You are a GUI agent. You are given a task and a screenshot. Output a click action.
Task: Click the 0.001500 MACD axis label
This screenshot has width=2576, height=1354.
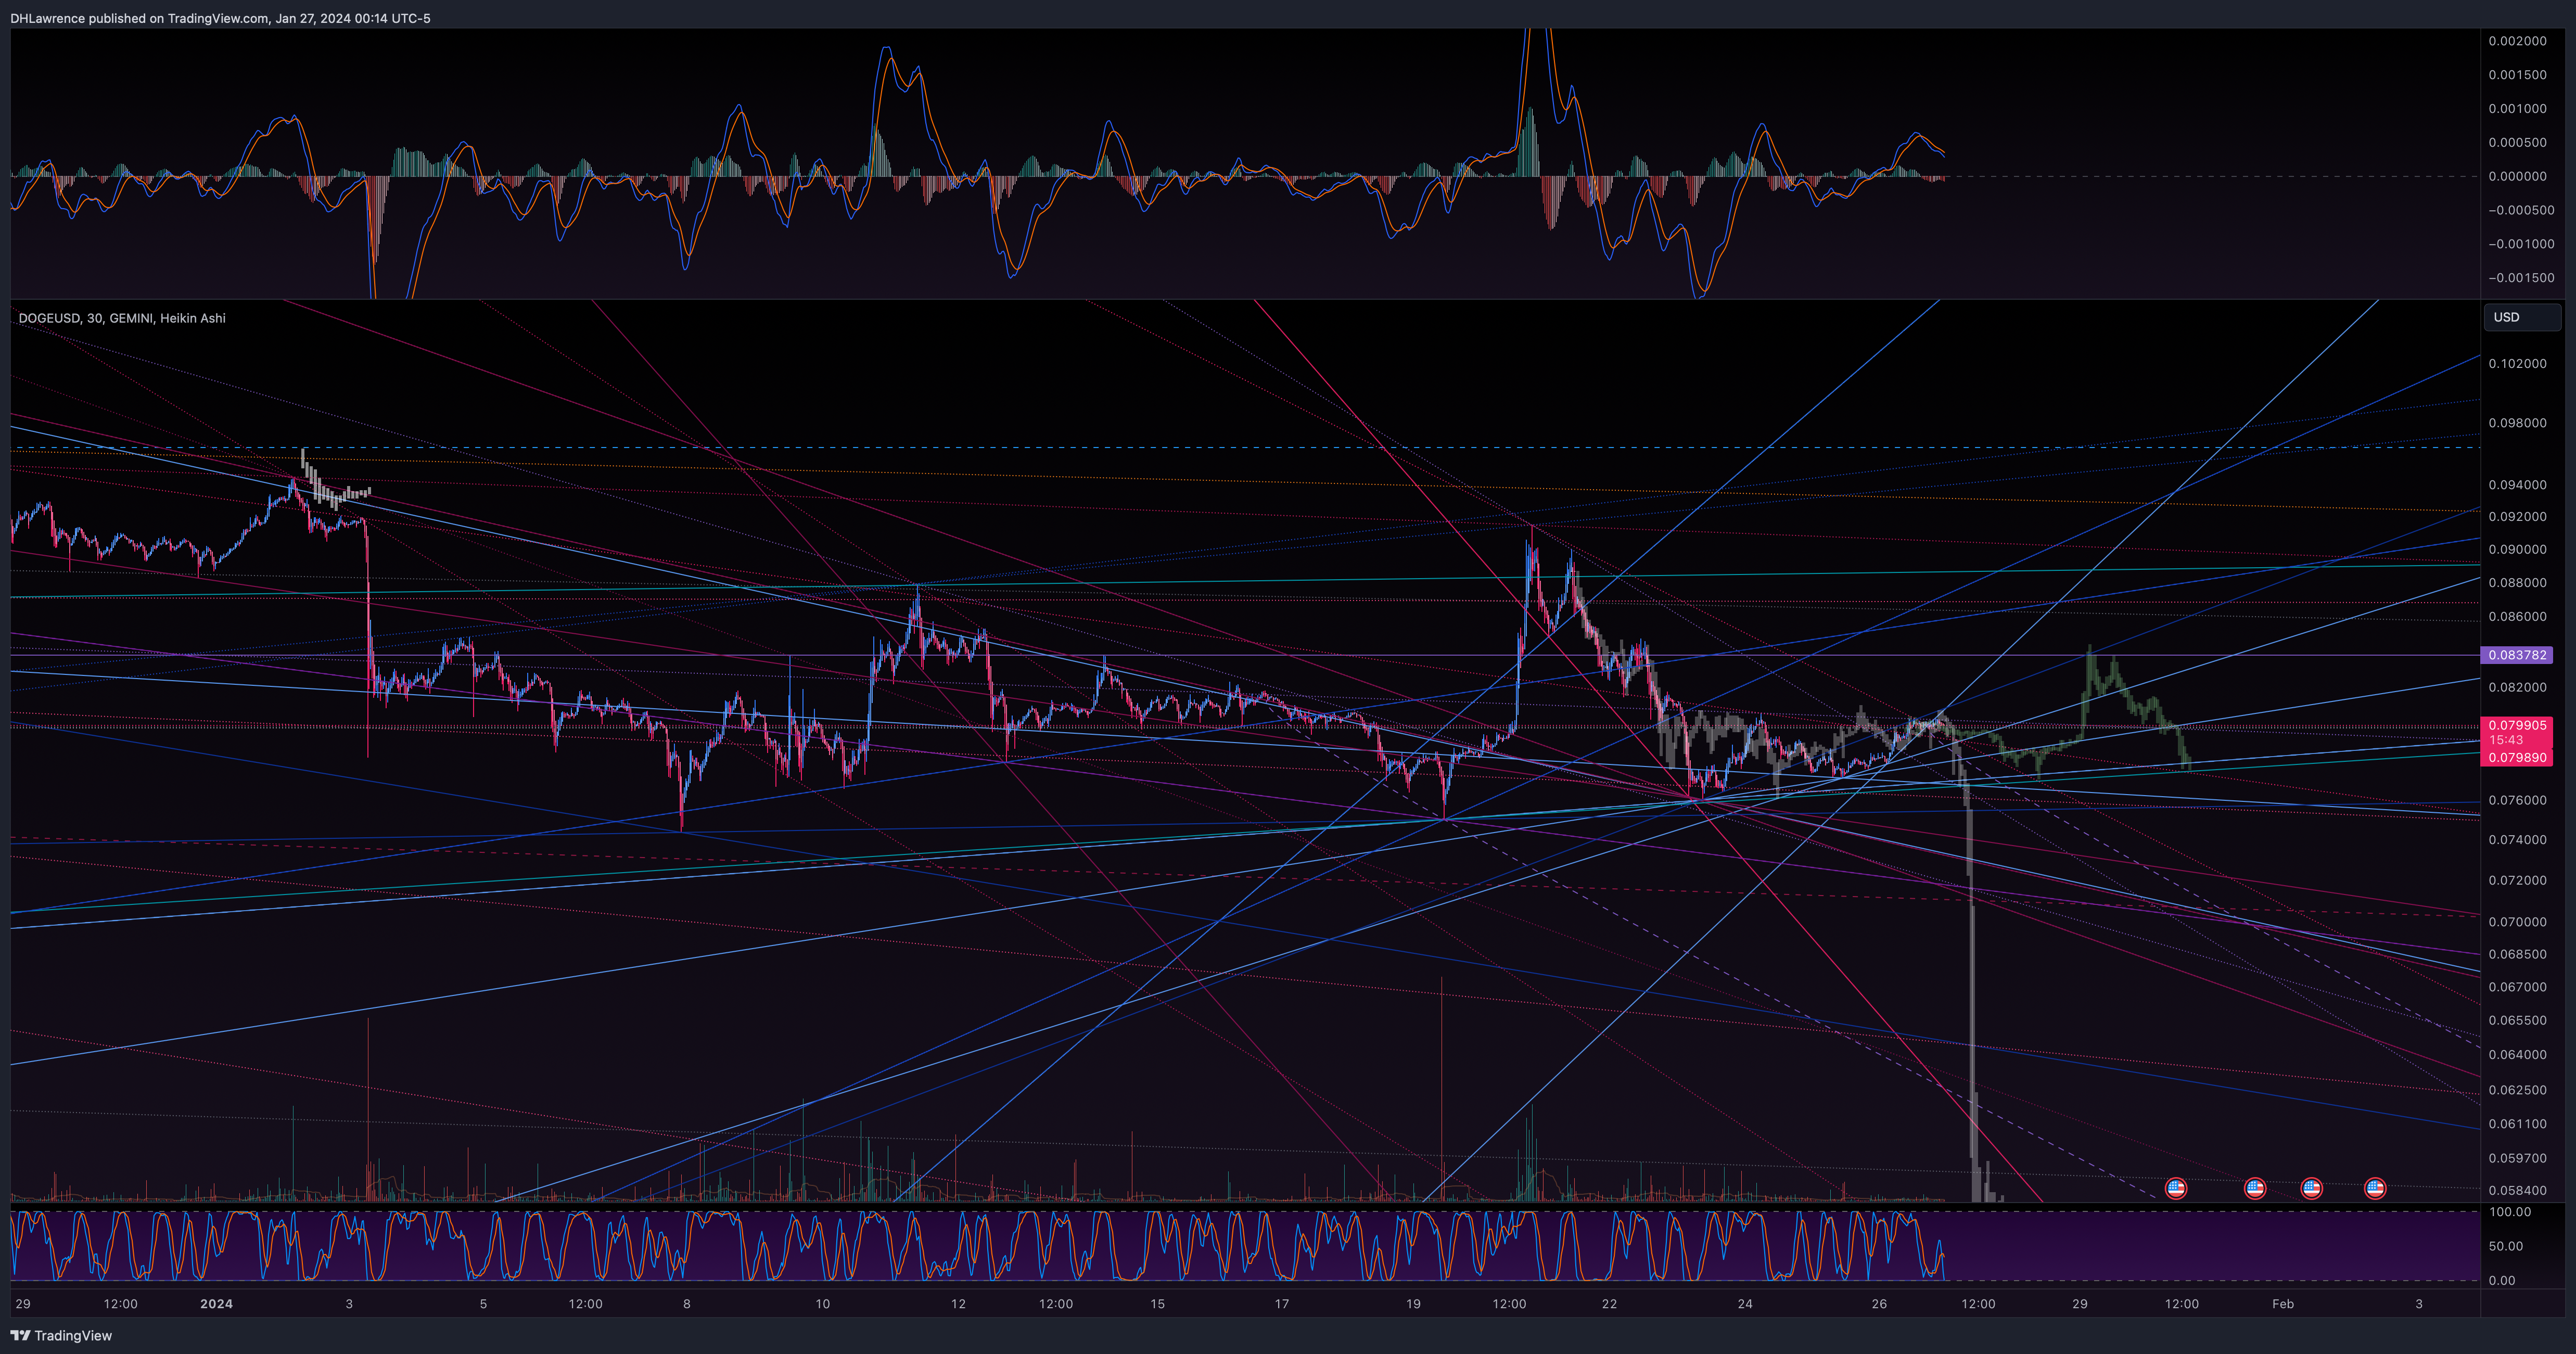(2517, 75)
